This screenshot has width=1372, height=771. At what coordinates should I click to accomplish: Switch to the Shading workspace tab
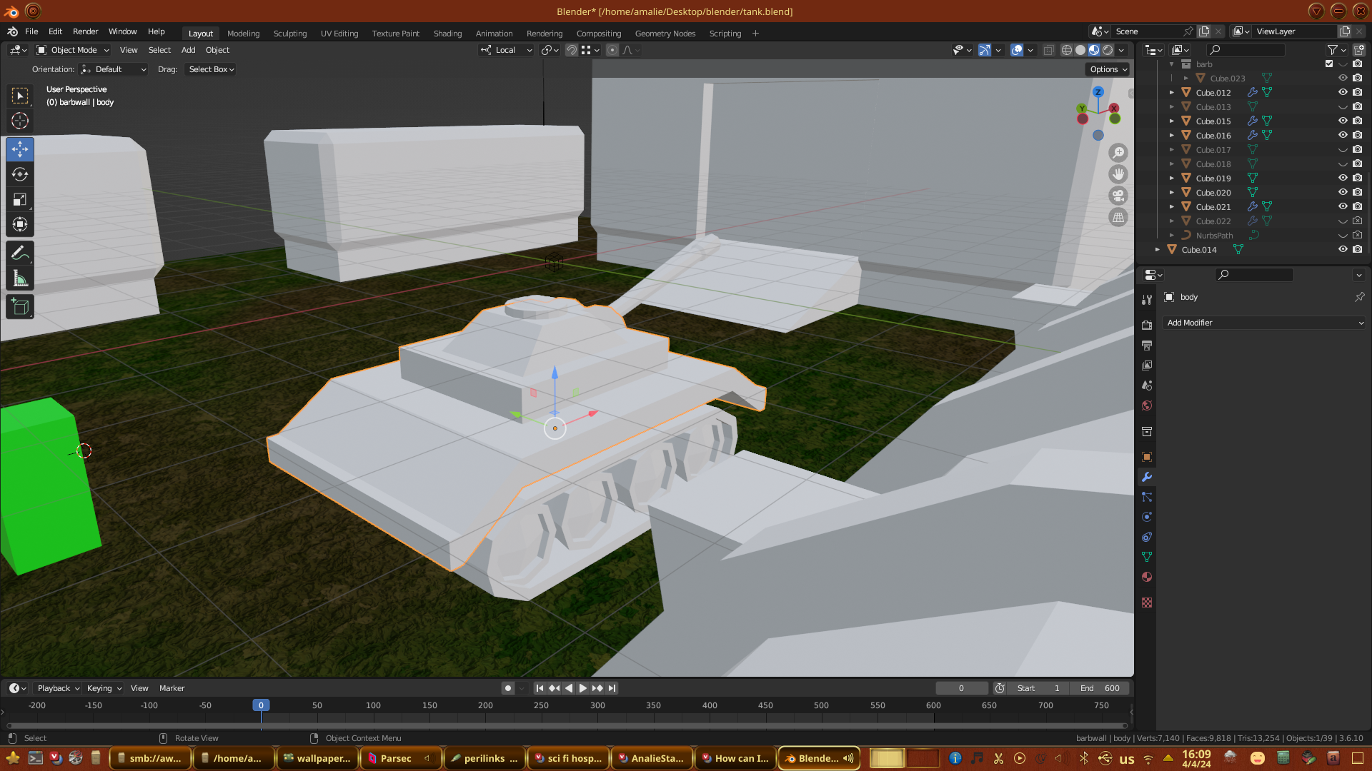(x=447, y=34)
